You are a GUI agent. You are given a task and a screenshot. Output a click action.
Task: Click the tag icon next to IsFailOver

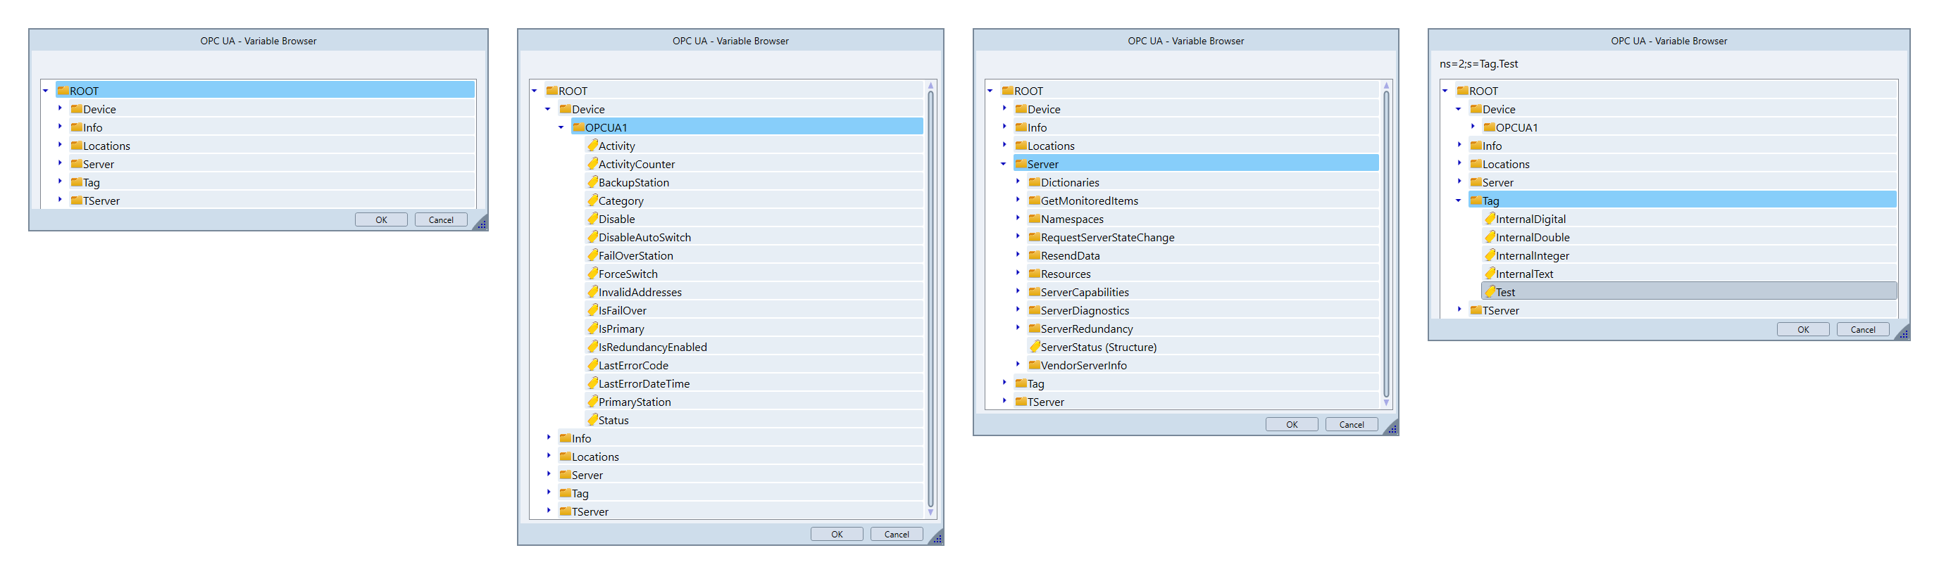click(x=592, y=310)
